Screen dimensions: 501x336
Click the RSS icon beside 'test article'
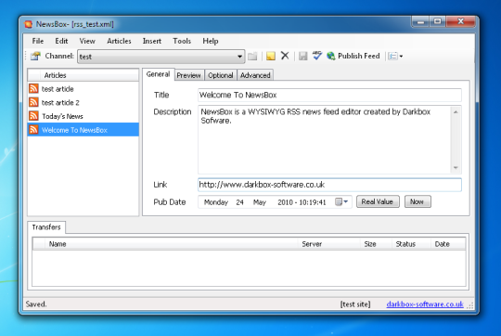(33, 88)
